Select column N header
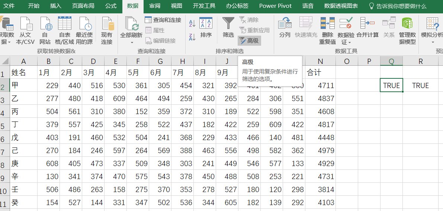Viewport: 443px width, 211px height. [320, 61]
